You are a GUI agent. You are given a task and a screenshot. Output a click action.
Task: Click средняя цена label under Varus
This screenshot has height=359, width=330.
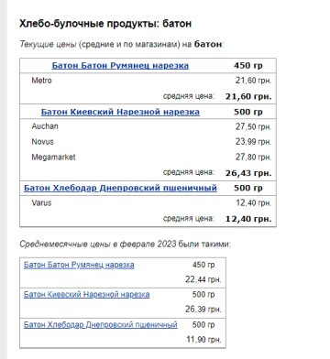click(189, 219)
